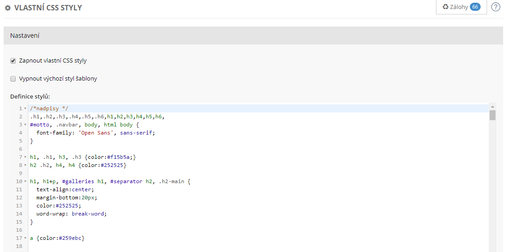
Task: Collapse the h1 color rule at line 7
Action: [25, 157]
